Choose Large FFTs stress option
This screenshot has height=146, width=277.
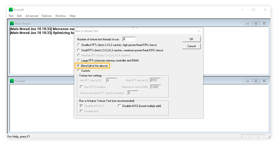pyautogui.click(x=79, y=60)
